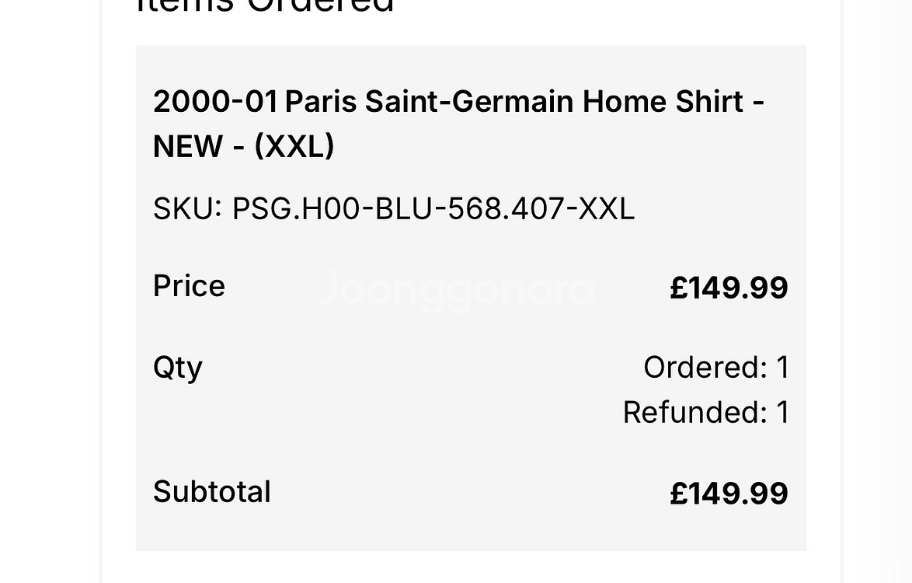Open the Paris Saint-Germain Home Shirt product title
This screenshot has width=912, height=583.
pyautogui.click(x=458, y=102)
